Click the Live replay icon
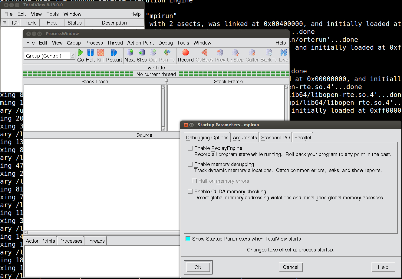This screenshot has height=279, width=402. point(284,52)
